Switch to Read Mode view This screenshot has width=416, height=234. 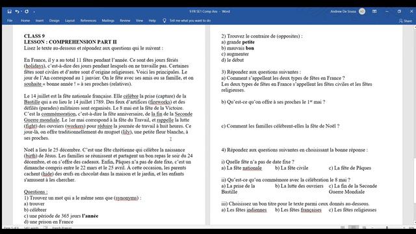(x=343, y=227)
